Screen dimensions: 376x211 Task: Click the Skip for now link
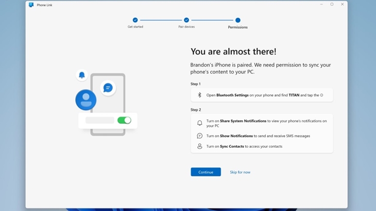tap(240, 172)
